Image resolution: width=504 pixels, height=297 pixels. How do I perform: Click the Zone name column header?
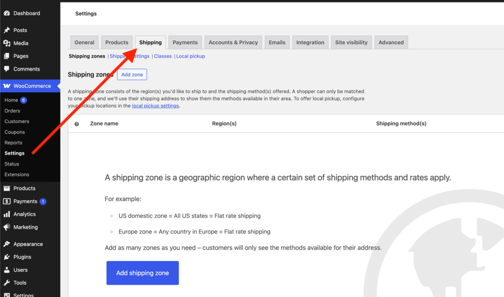(x=104, y=123)
